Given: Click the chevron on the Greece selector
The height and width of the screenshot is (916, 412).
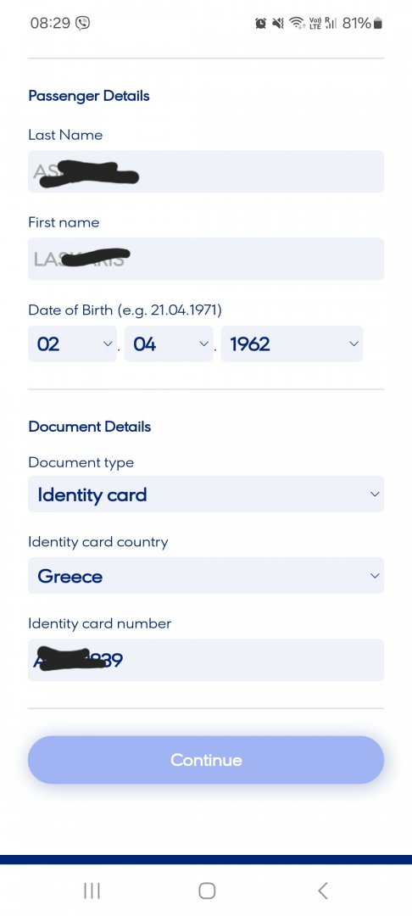Looking at the screenshot, I should click(x=375, y=576).
